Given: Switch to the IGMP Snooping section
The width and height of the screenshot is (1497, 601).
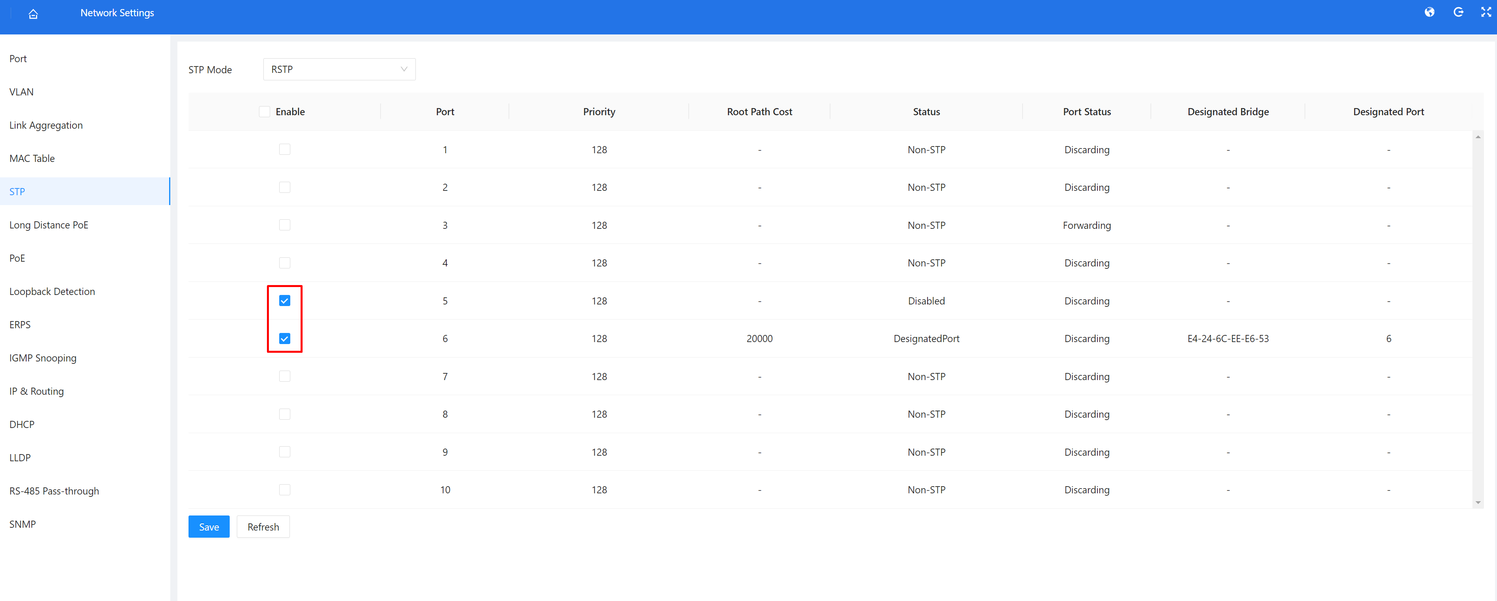Looking at the screenshot, I should 43,358.
